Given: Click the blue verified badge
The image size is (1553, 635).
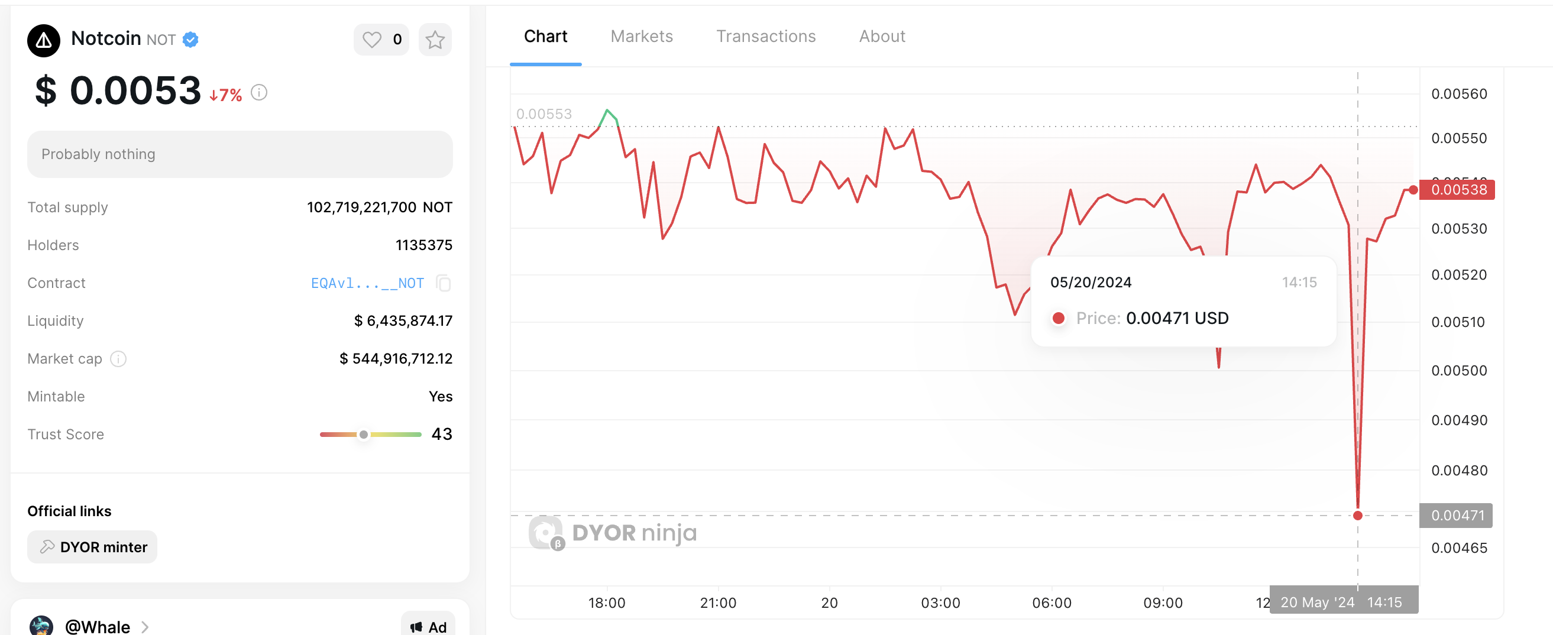Looking at the screenshot, I should point(190,40).
